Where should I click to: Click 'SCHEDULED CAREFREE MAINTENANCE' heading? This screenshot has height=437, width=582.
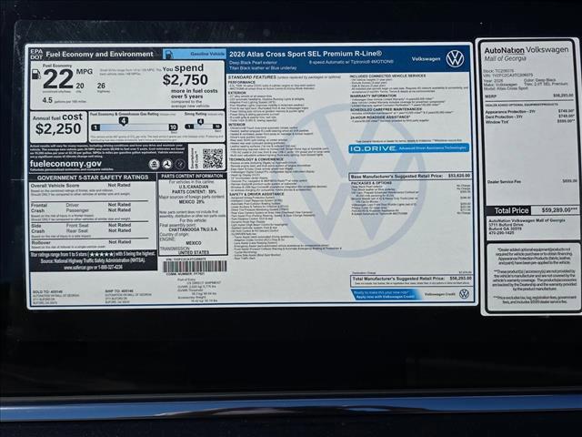coord(386,109)
